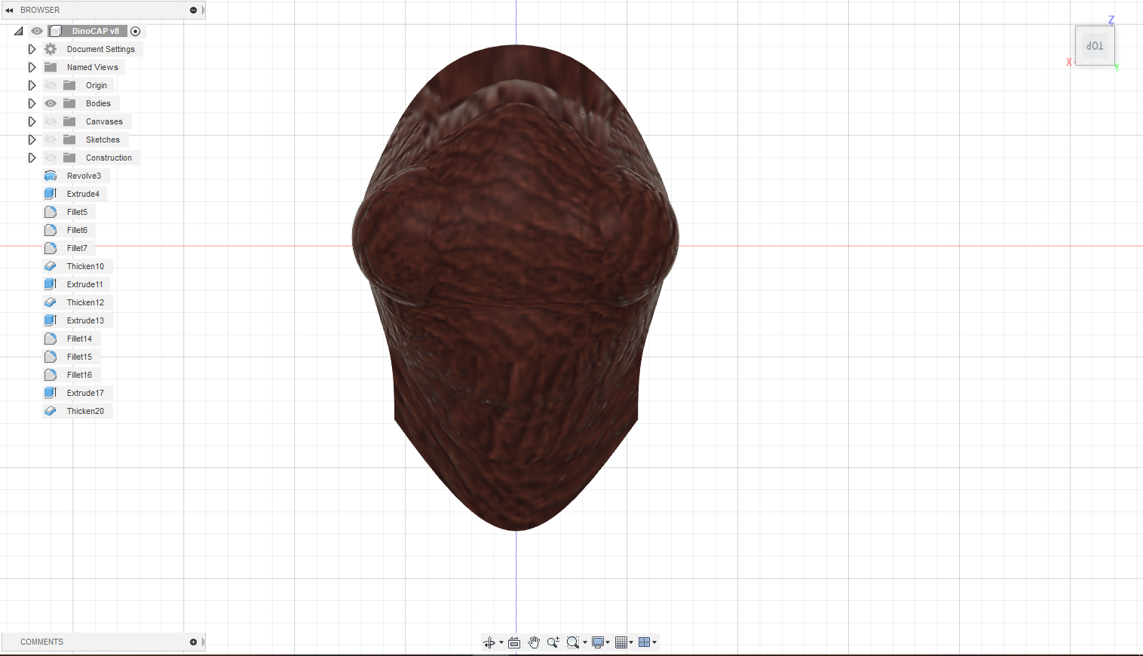Click the Look At icon
Screen dimensions: 1143x656
[x=514, y=642]
